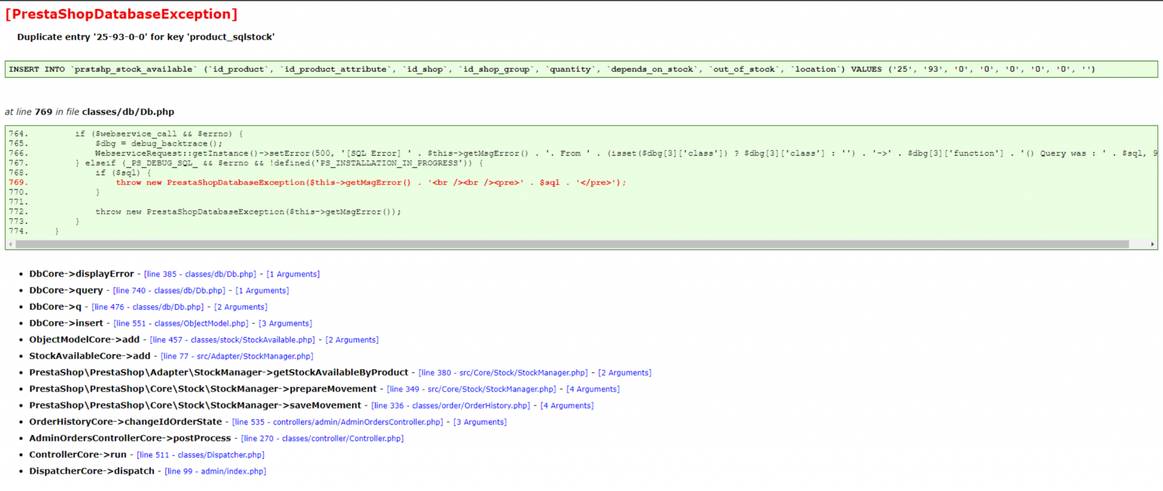Click code line 765 debug_backtrace assignment
This screenshot has height=491, width=1163.
point(159,144)
